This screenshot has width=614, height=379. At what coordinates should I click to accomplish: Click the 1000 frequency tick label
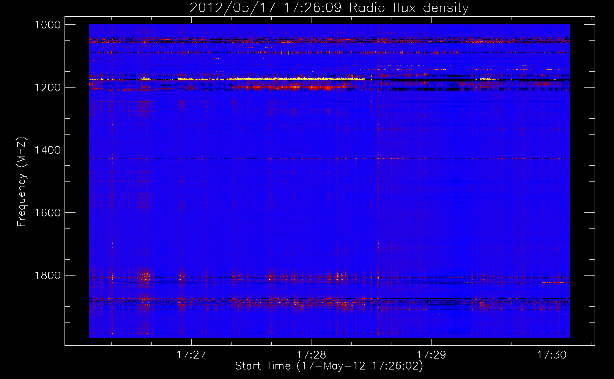(x=47, y=25)
